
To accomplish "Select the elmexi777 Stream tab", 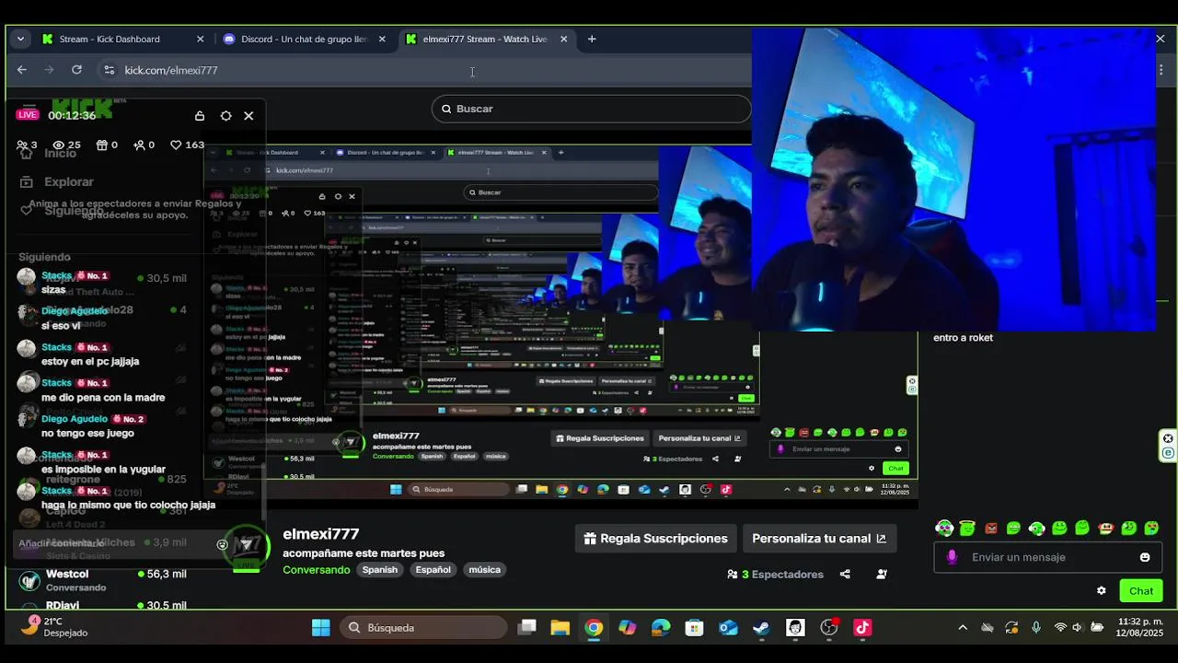I will [485, 39].
